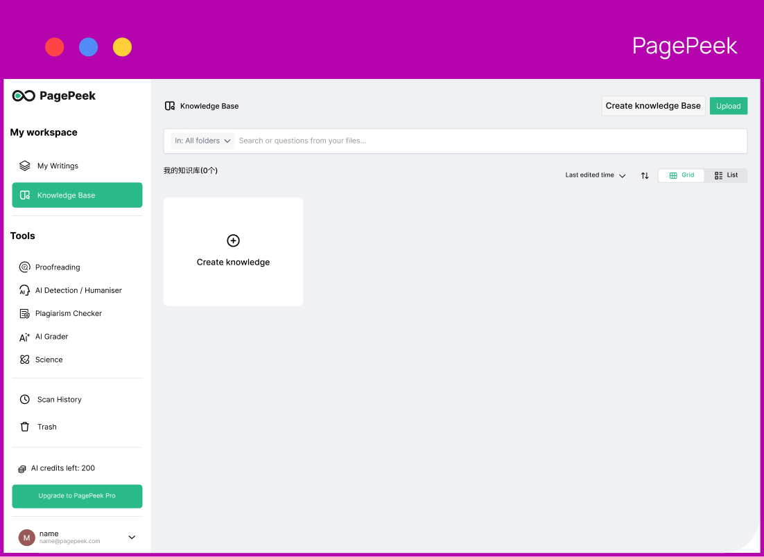Select Knowledge Base in sidebar
The height and width of the screenshot is (557, 764).
pos(78,195)
